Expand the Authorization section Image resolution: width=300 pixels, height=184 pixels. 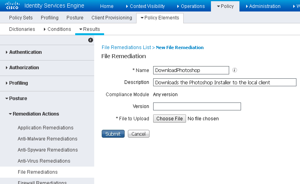point(24,68)
